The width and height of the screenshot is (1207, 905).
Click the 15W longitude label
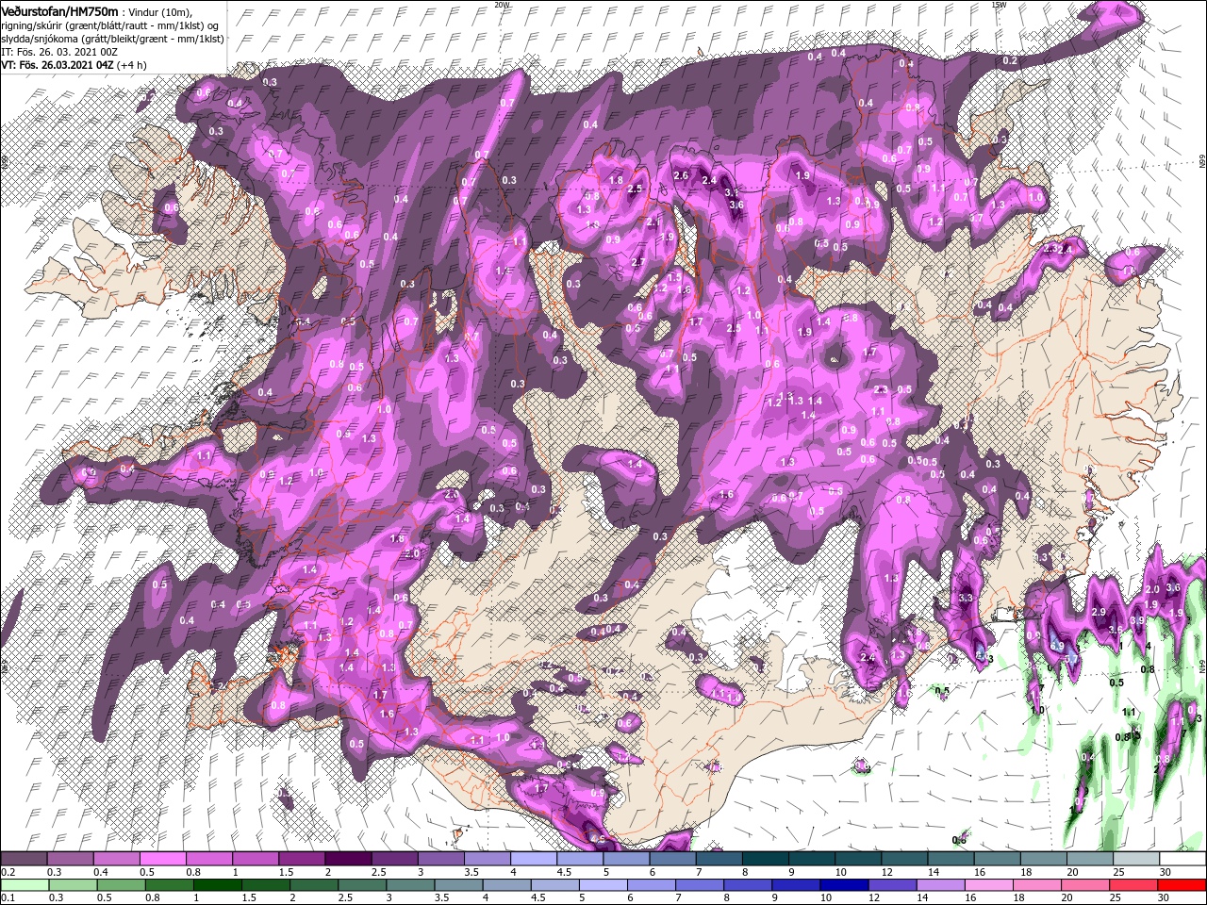pyautogui.click(x=1000, y=5)
